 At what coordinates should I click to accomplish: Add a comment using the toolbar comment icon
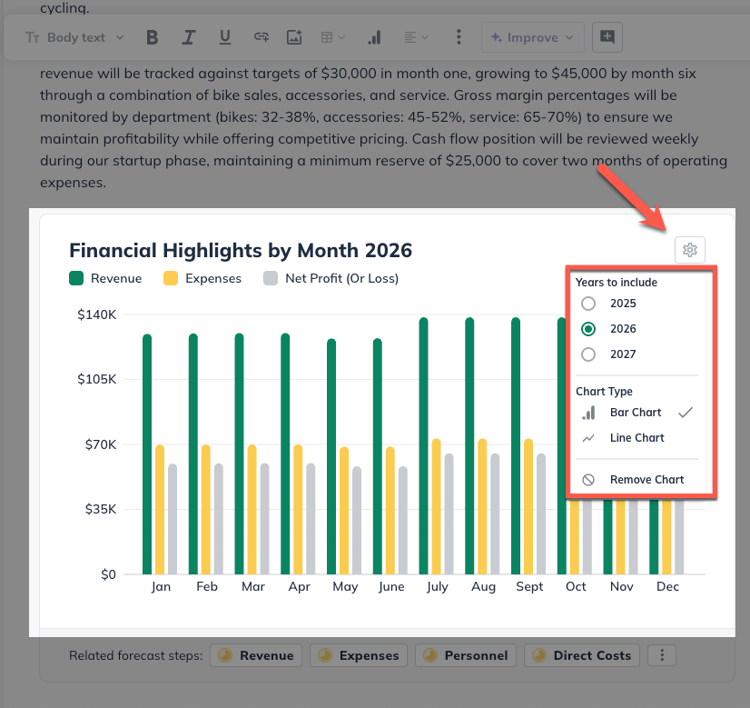click(607, 37)
